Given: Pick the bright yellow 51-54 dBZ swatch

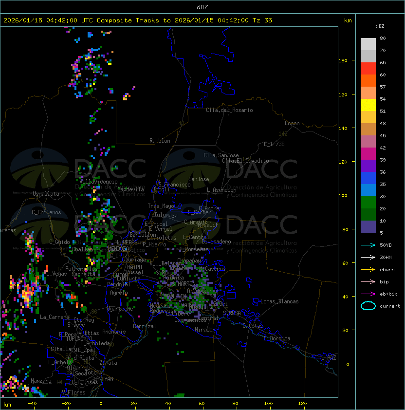Looking at the screenshot, I should (x=368, y=105).
